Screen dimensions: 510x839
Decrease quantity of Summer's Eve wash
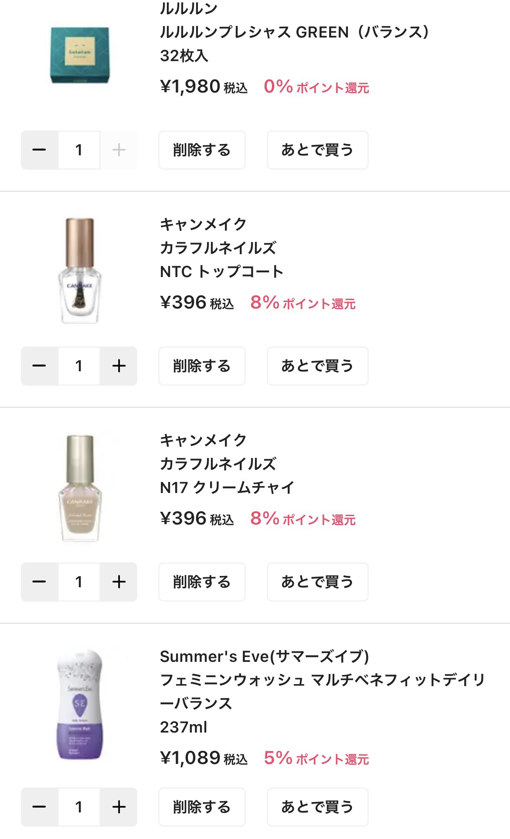[39, 807]
